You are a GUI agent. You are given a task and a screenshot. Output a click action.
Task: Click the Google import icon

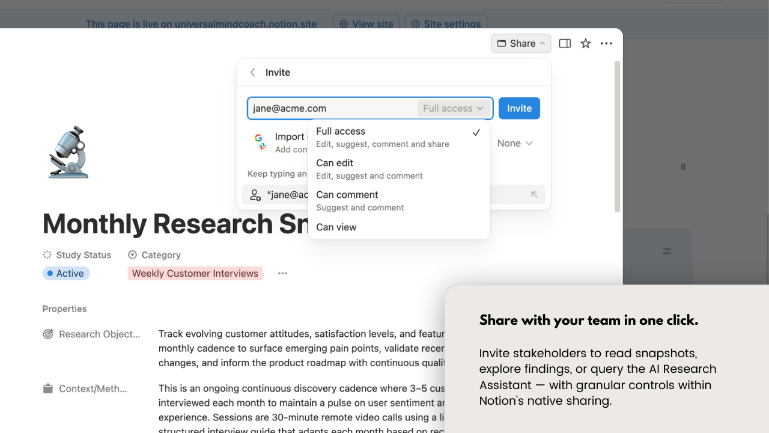258,137
